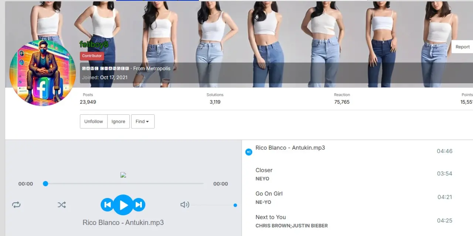Click the 04:25 duration of Next to You
473x236 pixels.
445,221
